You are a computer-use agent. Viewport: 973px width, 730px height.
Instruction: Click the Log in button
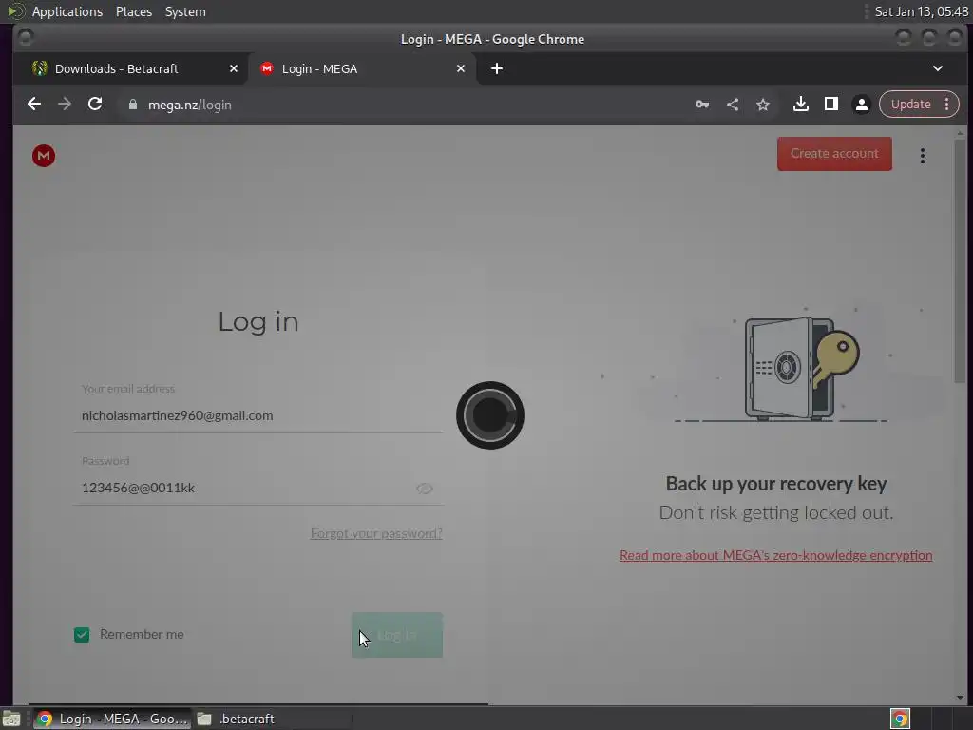[397, 635]
